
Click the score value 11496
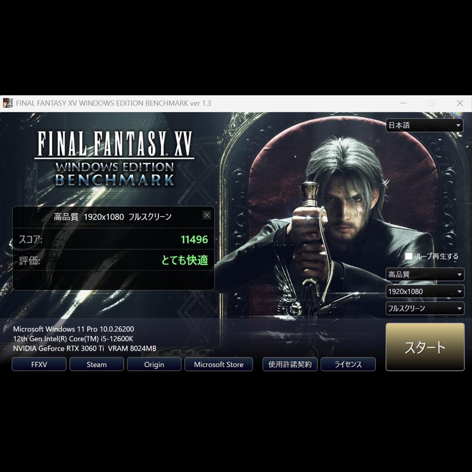coord(194,239)
